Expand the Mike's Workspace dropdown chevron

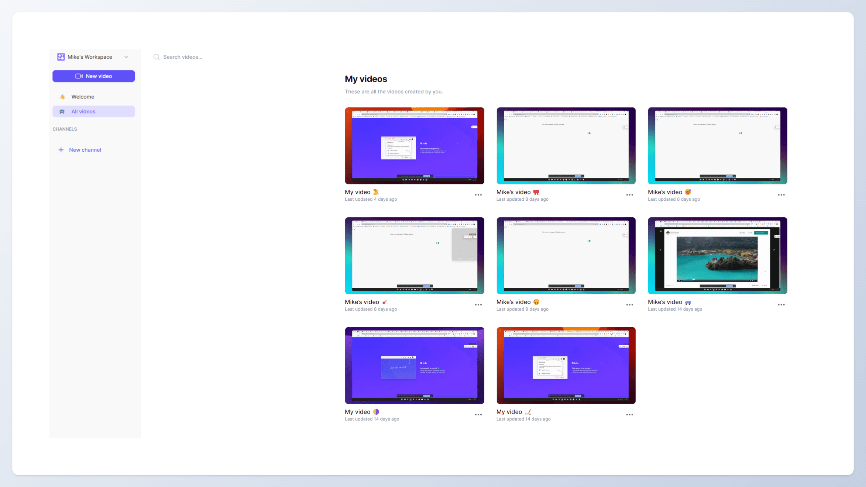[126, 57]
